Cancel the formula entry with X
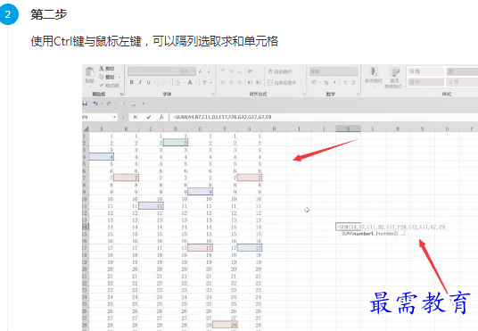478x331 pixels. point(135,117)
